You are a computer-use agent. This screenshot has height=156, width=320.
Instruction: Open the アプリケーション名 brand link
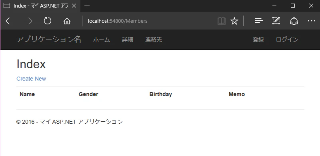click(49, 39)
